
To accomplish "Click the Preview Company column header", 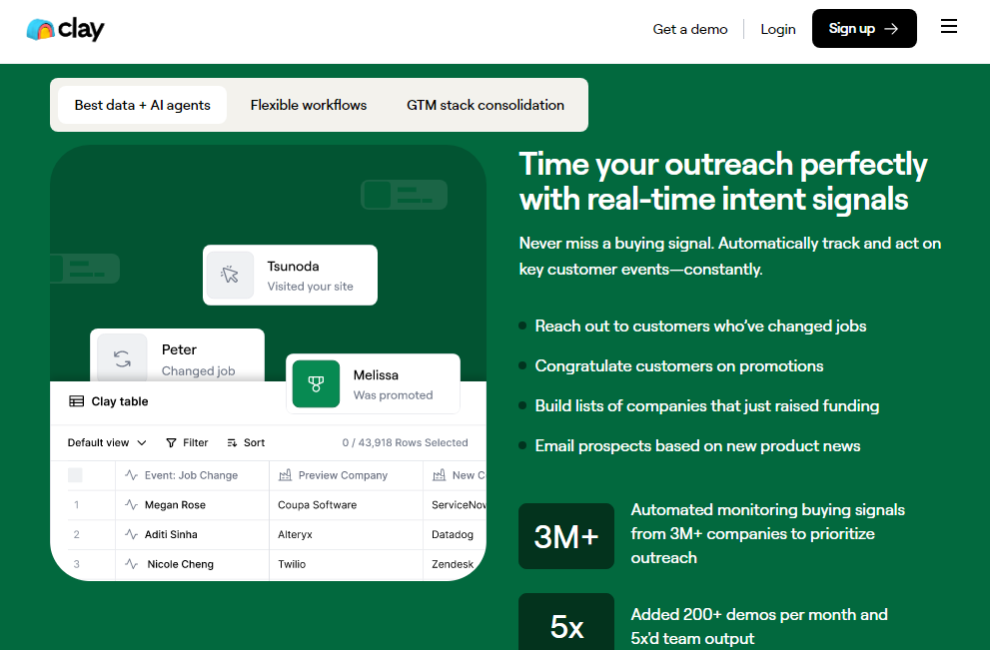I will (x=343, y=475).
